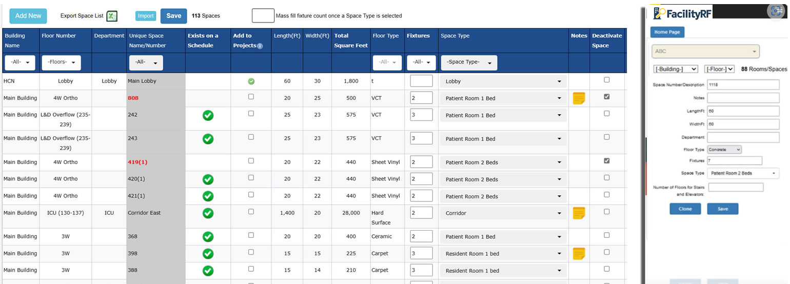Click the Mass fill fixture count box

[x=263, y=16]
